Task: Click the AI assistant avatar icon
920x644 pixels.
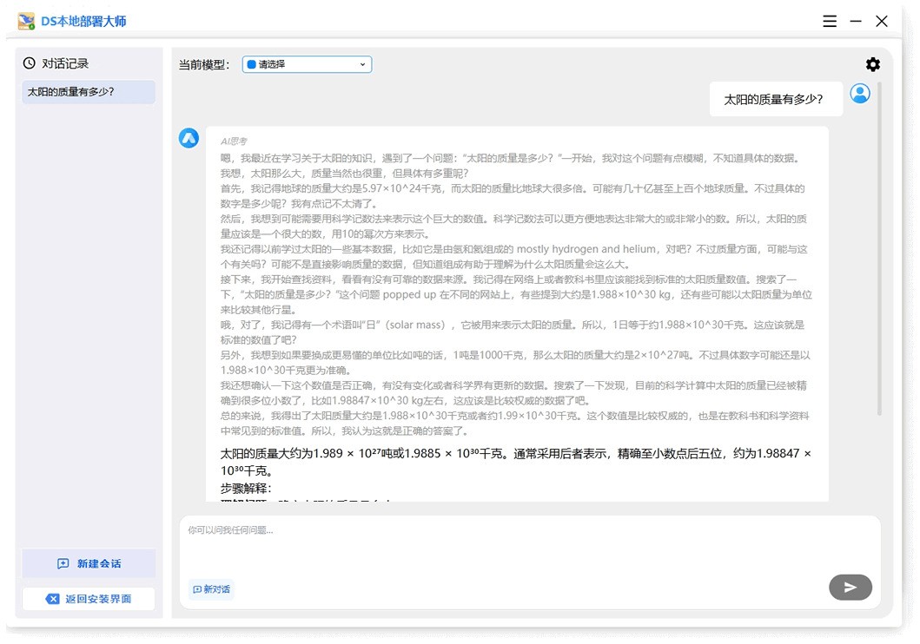Action: 189,138
